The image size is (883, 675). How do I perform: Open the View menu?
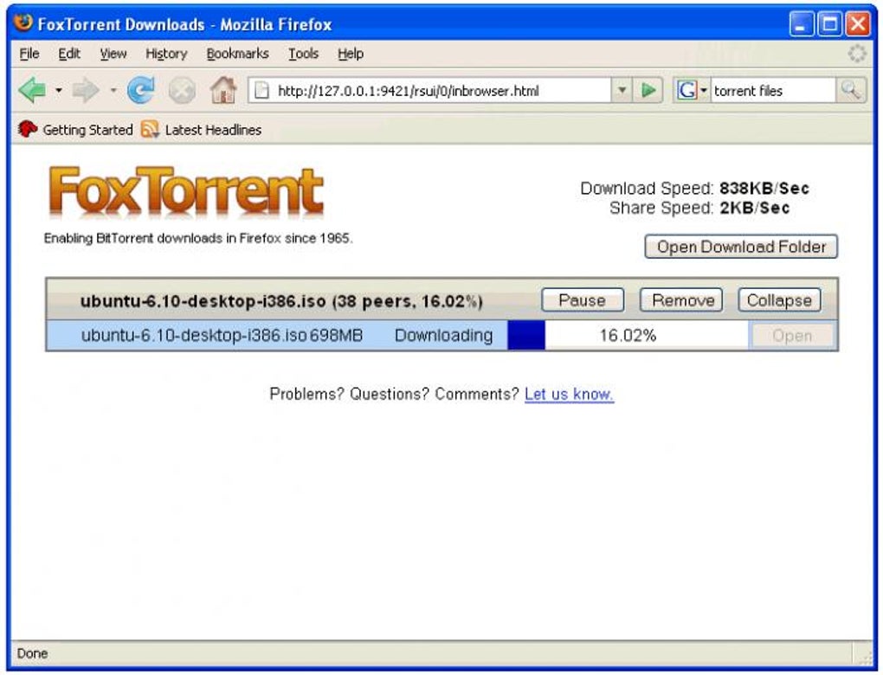tap(113, 54)
